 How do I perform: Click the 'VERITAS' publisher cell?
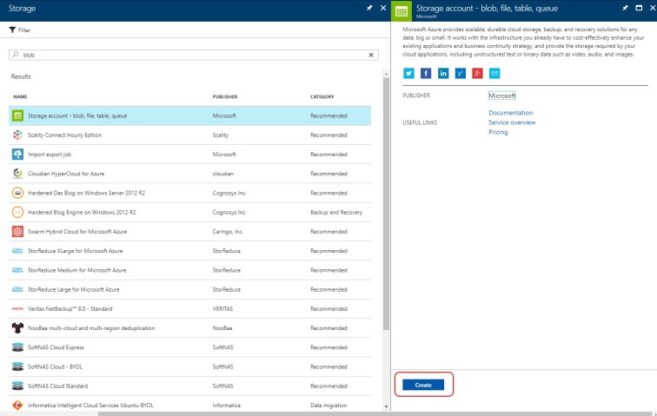coord(222,308)
